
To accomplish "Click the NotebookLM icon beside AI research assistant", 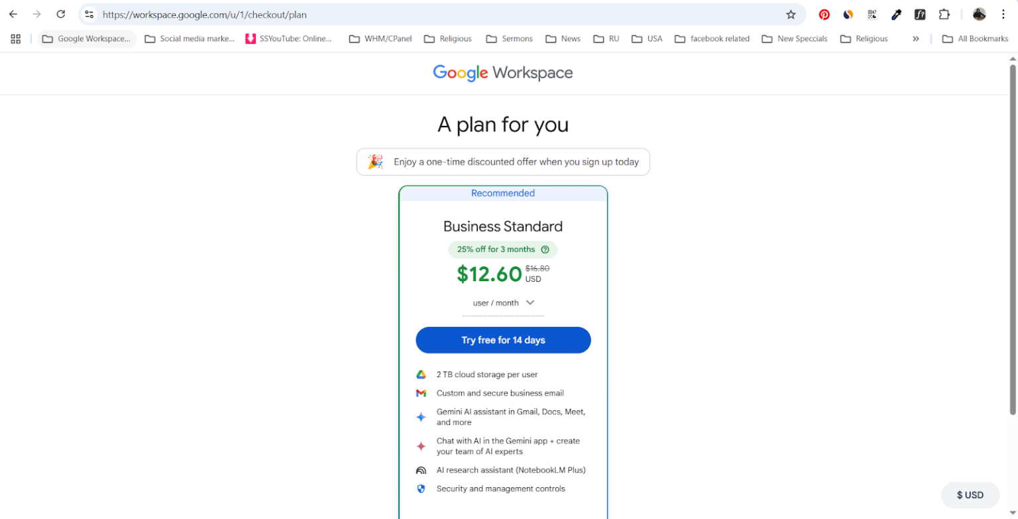I will click(422, 470).
